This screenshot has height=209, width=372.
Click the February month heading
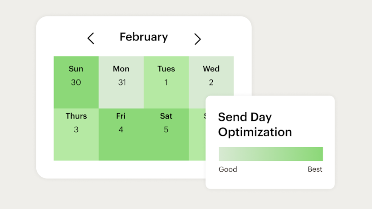(143, 37)
